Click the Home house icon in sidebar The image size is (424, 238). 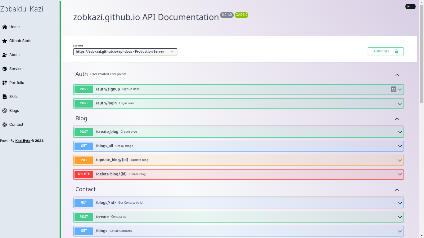(5, 27)
